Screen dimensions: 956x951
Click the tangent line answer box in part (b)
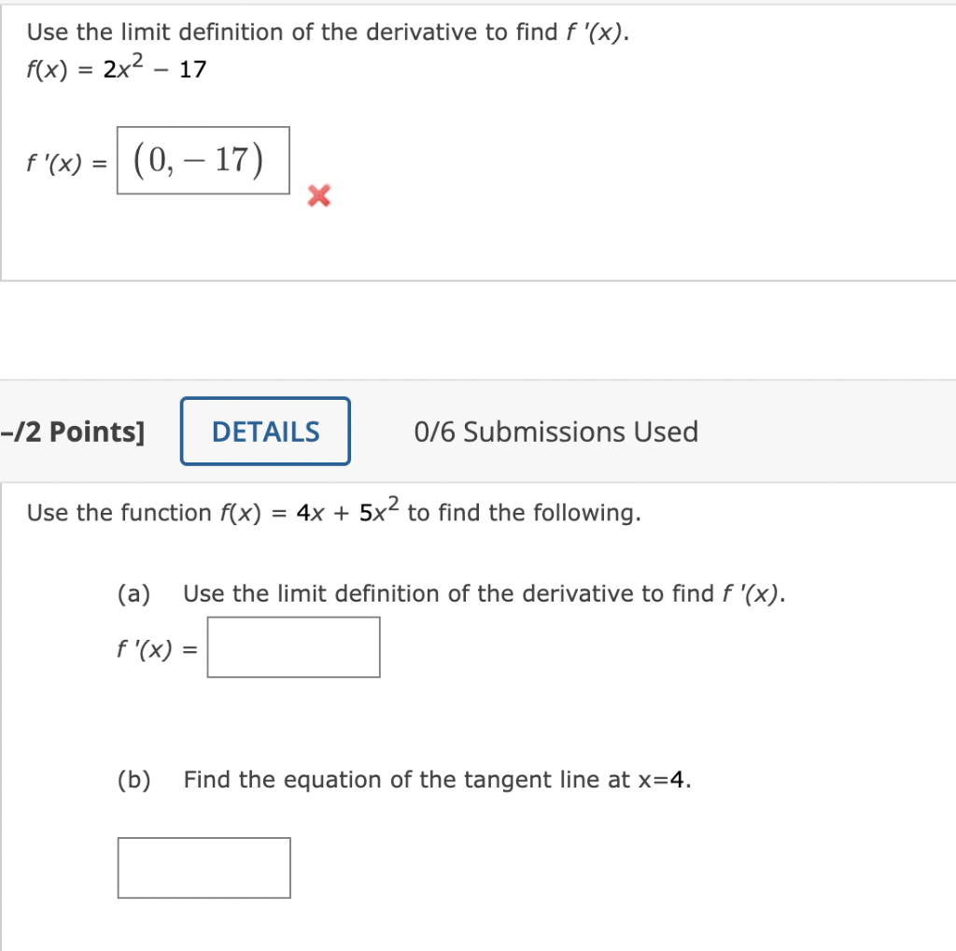click(204, 868)
